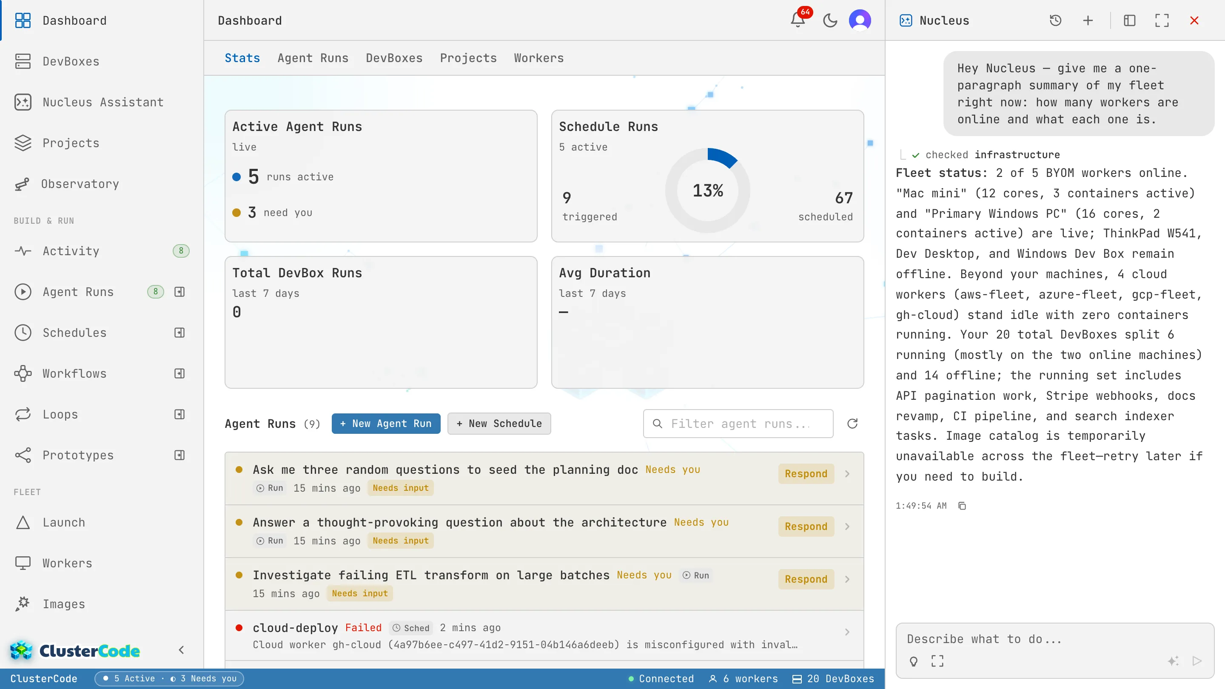Image resolution: width=1225 pixels, height=689 pixels.
Task: Open the notifications bell
Action: click(x=798, y=20)
